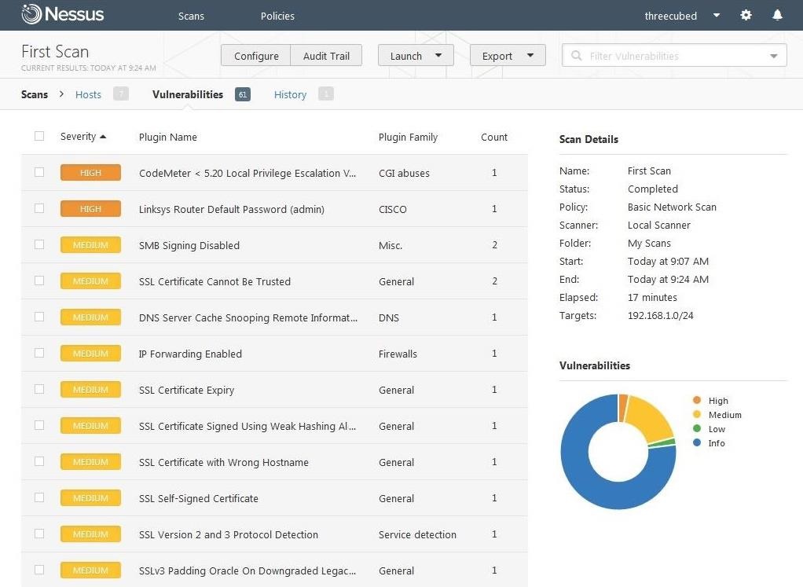This screenshot has width=803, height=587.
Task: Click the Vulnerabilities count badge 61
Action: pyautogui.click(x=242, y=94)
